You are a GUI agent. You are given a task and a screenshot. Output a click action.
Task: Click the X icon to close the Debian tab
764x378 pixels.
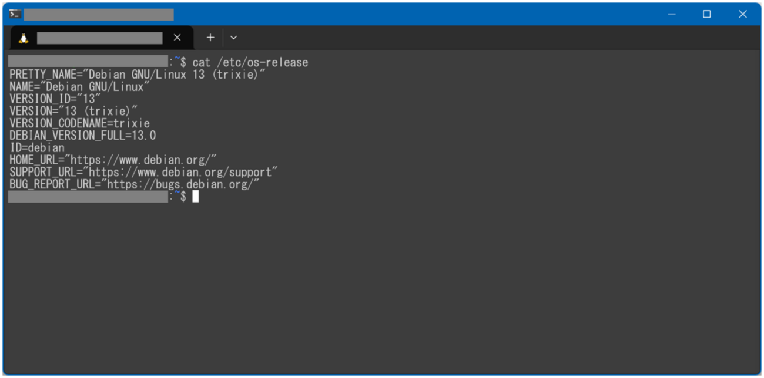pyautogui.click(x=177, y=37)
